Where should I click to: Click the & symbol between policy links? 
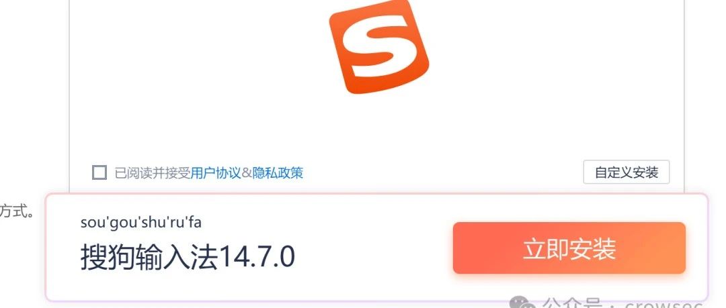point(247,173)
